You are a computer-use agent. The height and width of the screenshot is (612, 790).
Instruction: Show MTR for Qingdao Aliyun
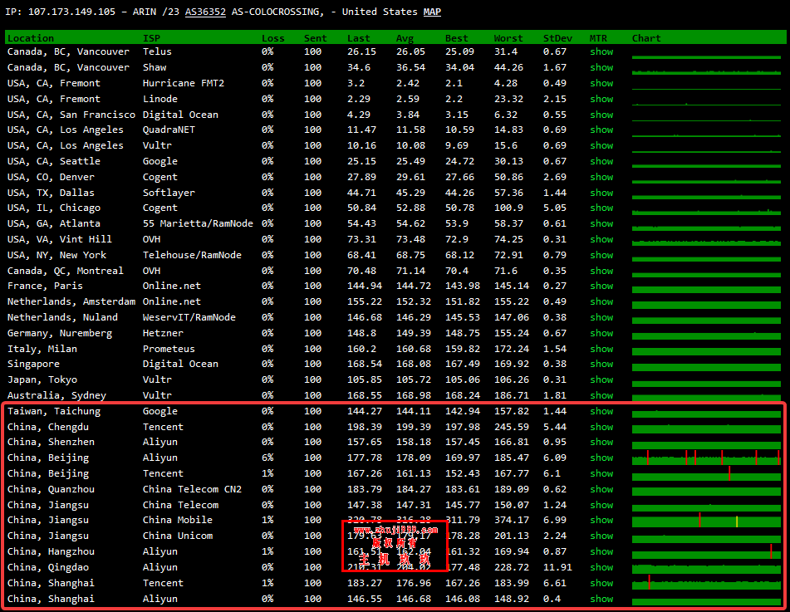[601, 568]
